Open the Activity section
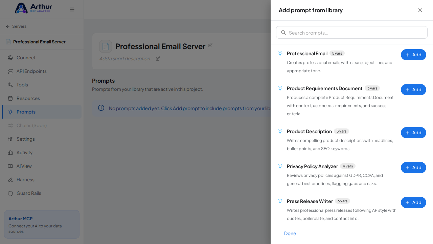433x244 pixels. [x=42, y=152]
